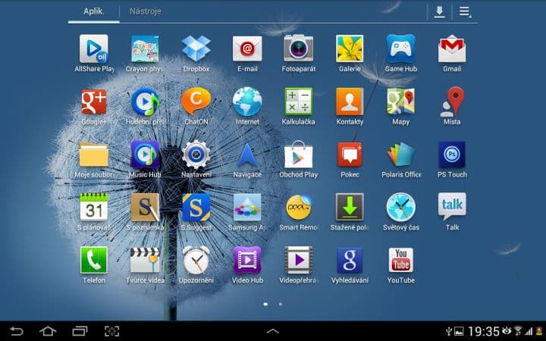
Task: Launch the ChatON messenger app
Action: 196,102
